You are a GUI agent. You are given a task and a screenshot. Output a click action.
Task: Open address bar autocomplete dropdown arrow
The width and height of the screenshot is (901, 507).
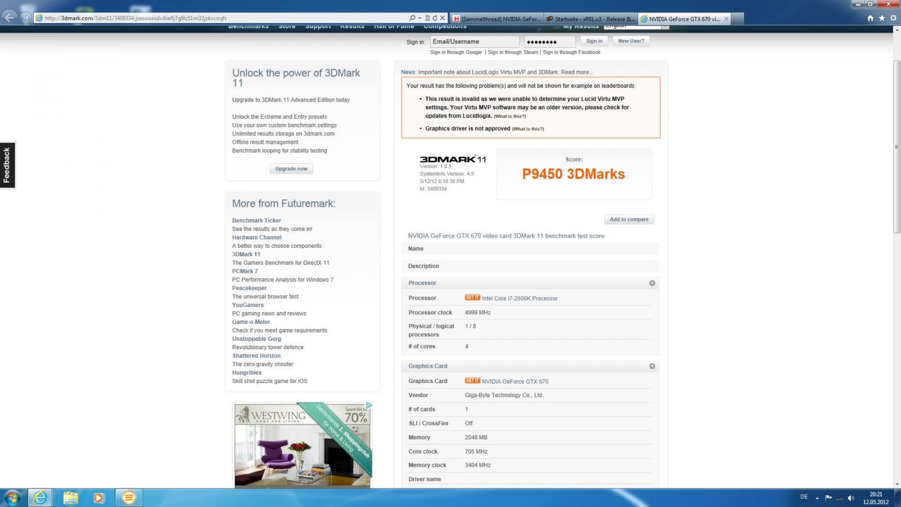pos(421,18)
